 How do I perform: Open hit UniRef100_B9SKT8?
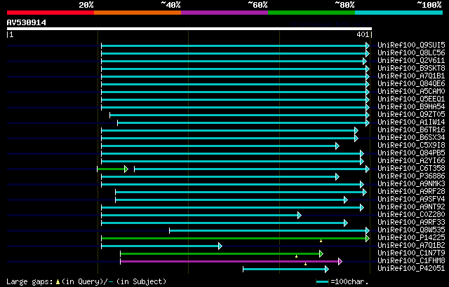(411, 69)
